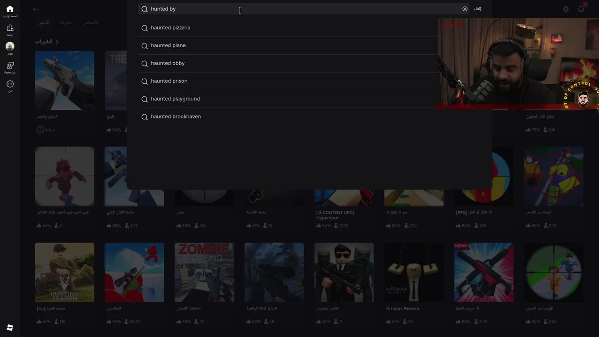Image resolution: width=599 pixels, height=337 pixels.
Task: Click the Roblox logo in the bottom-left corner
Action: coord(10,328)
